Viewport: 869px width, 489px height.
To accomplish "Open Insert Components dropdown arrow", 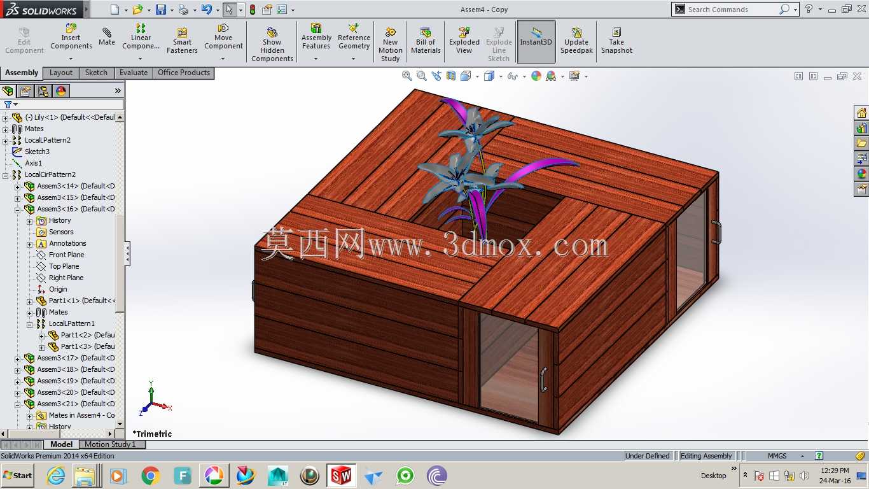I will 71,59.
